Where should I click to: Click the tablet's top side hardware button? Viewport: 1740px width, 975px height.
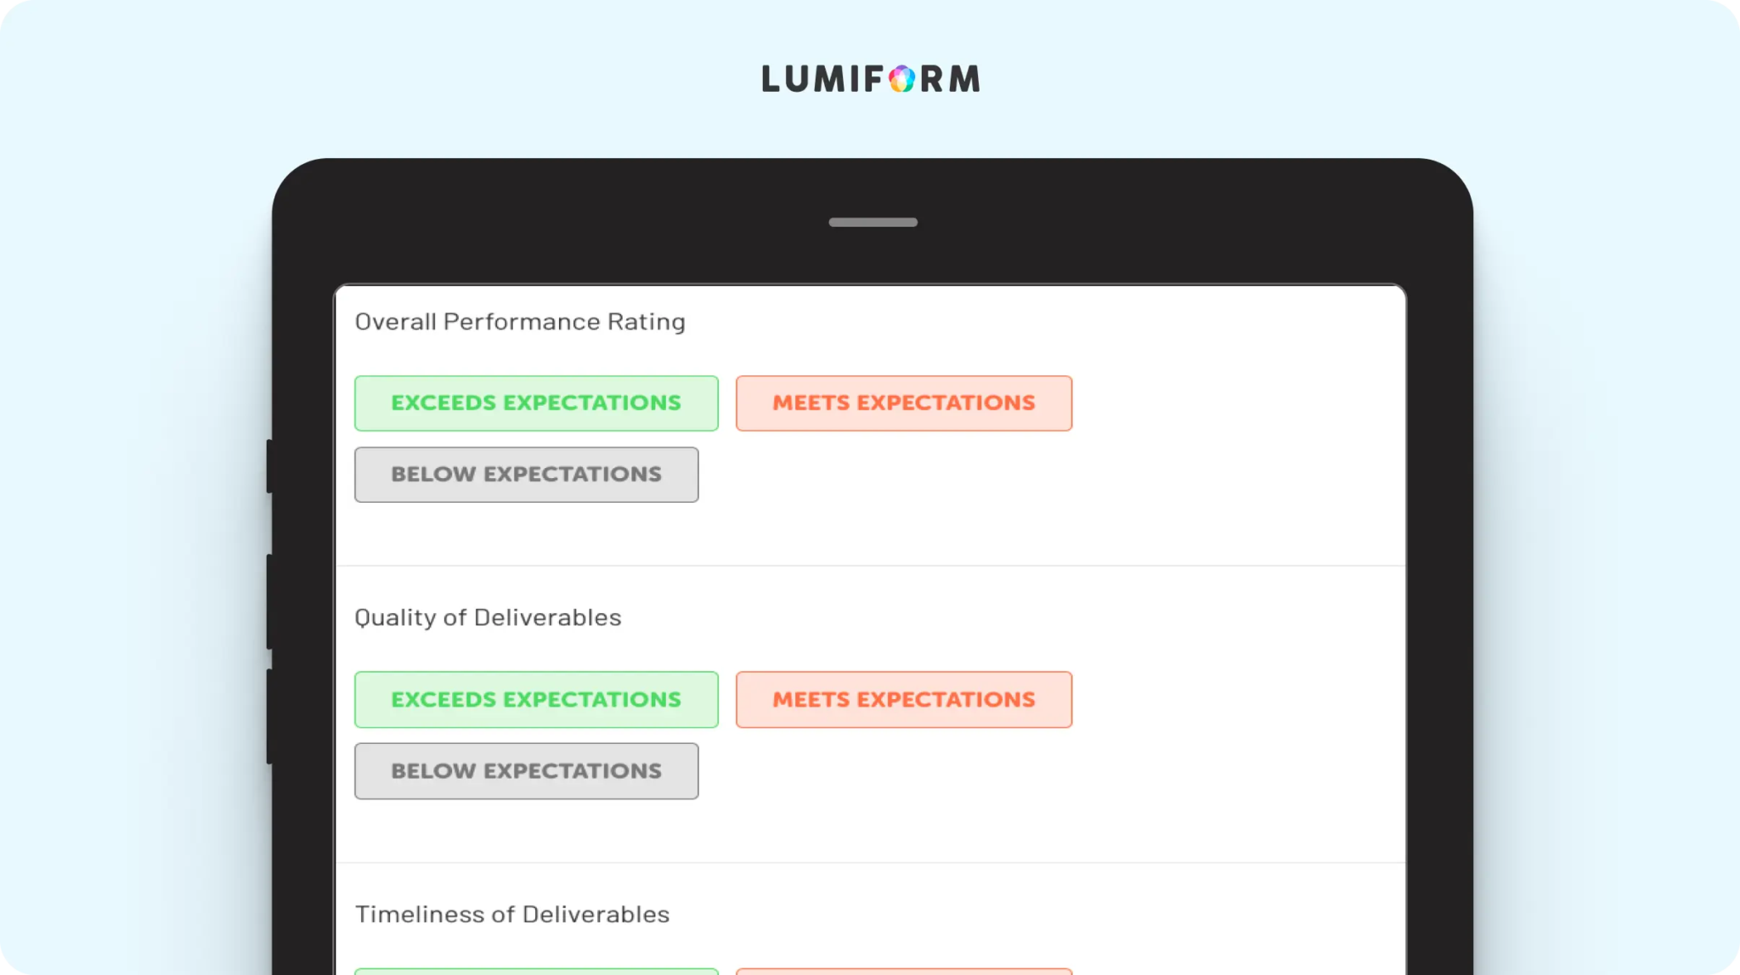click(x=269, y=465)
